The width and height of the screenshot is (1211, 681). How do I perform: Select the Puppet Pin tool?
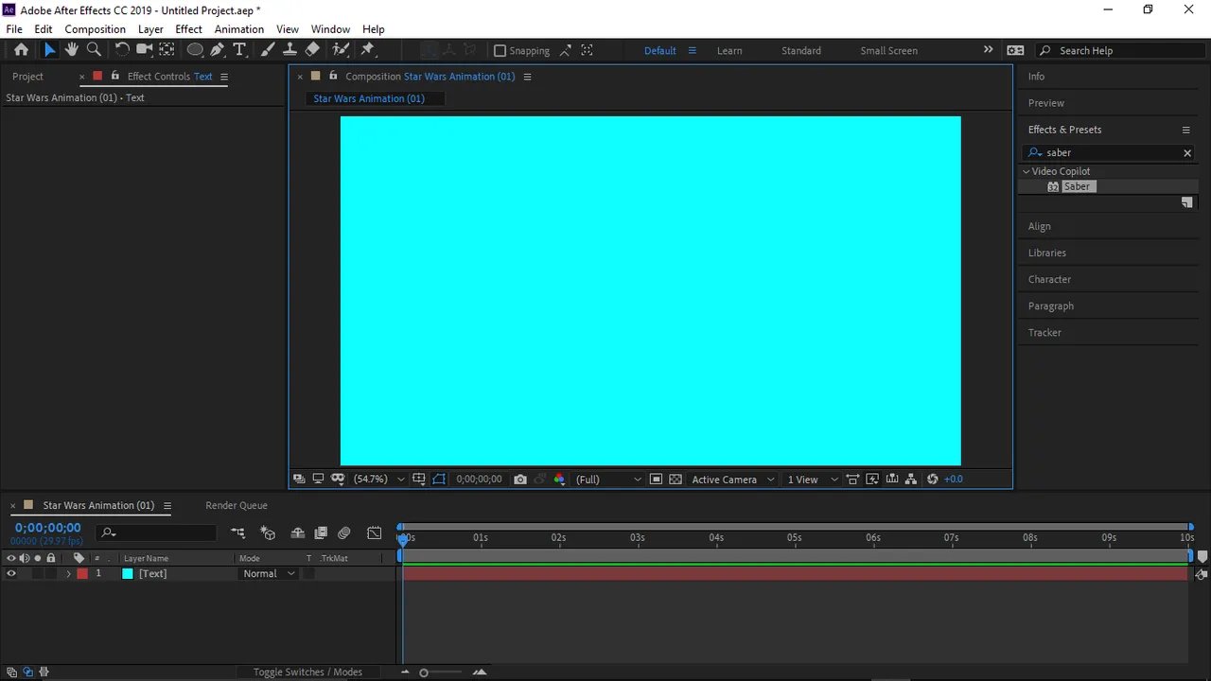coord(368,50)
